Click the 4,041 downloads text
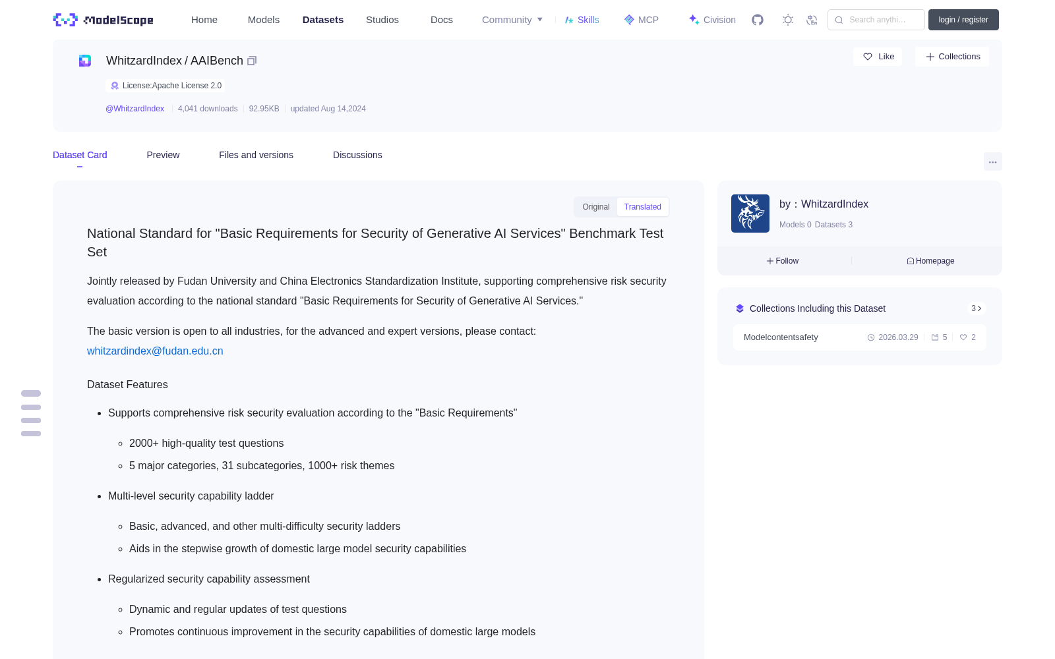 point(208,109)
